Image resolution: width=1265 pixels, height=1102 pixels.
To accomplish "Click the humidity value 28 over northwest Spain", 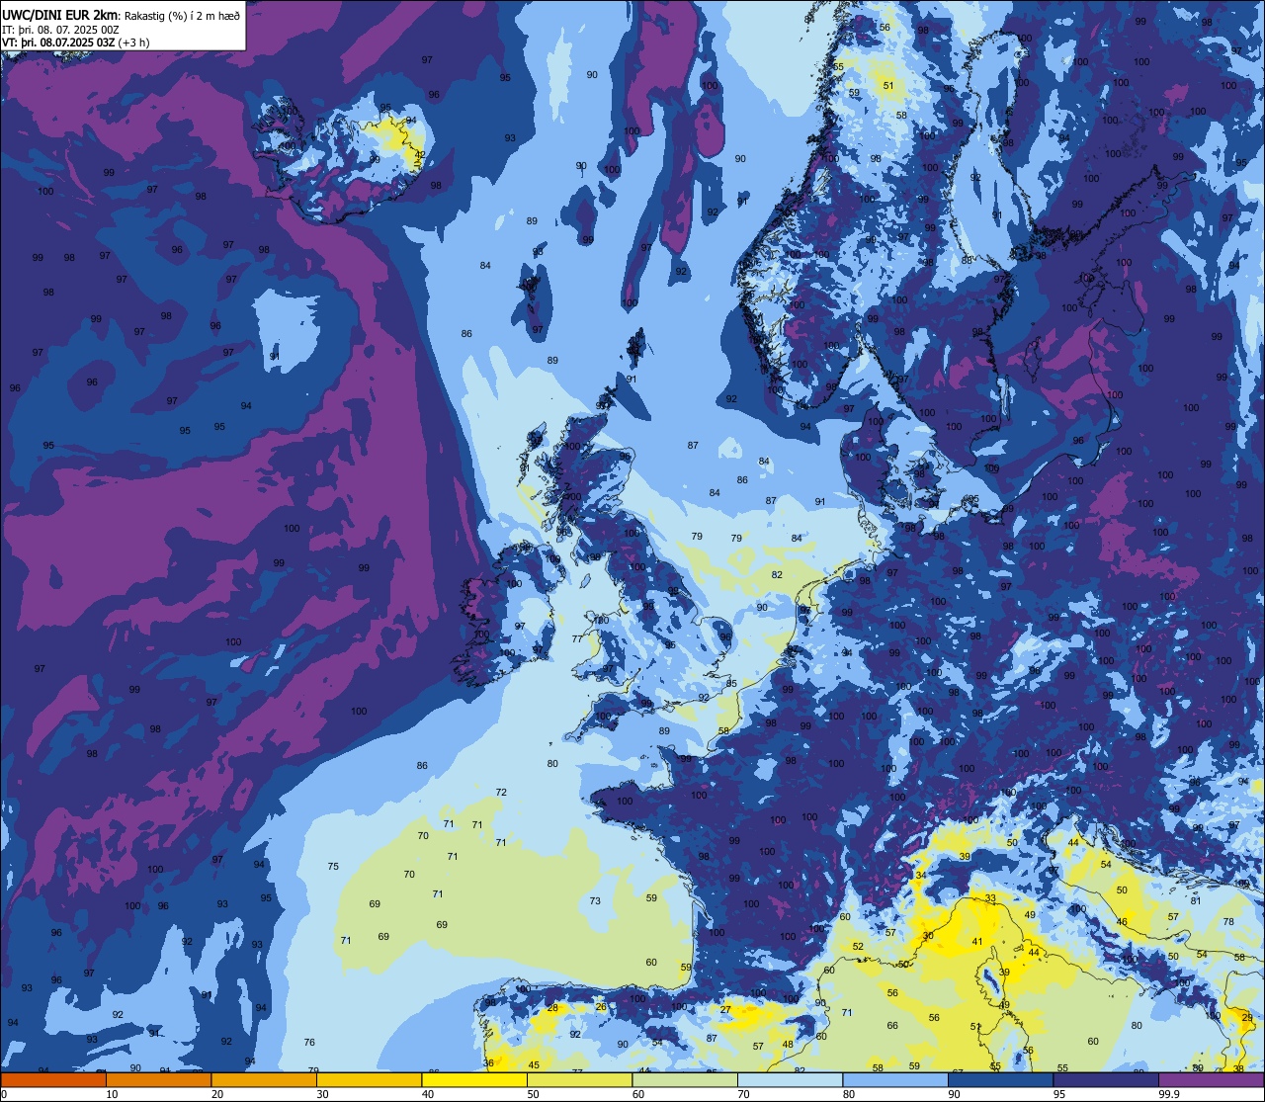I will pos(552,1008).
